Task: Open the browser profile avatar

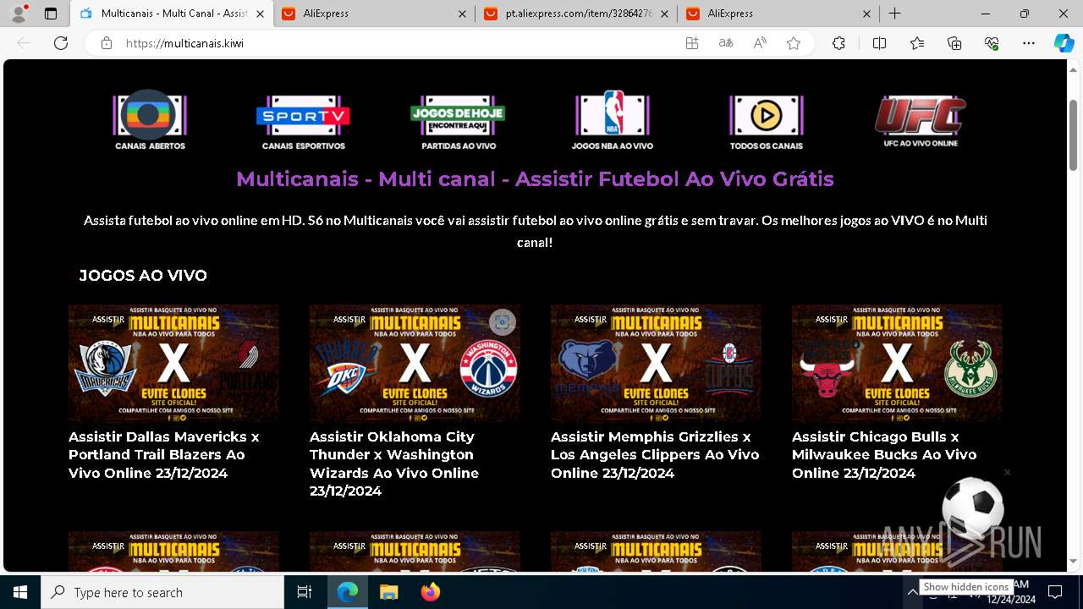Action: click(19, 14)
